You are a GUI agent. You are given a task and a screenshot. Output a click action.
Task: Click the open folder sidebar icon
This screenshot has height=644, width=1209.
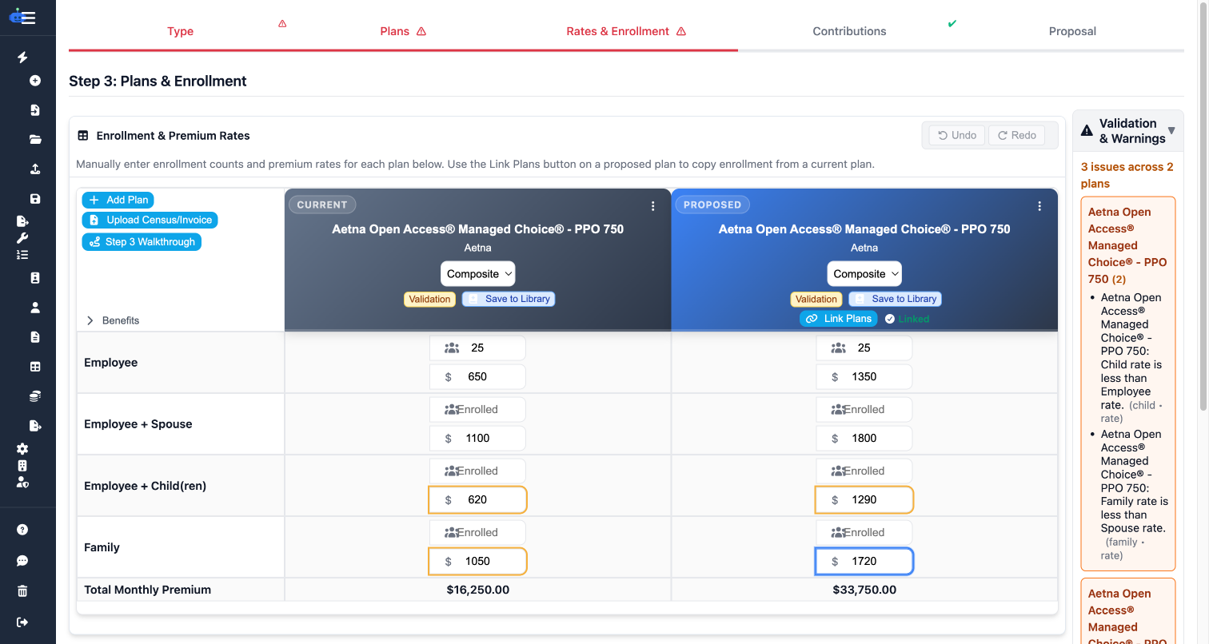coord(35,139)
